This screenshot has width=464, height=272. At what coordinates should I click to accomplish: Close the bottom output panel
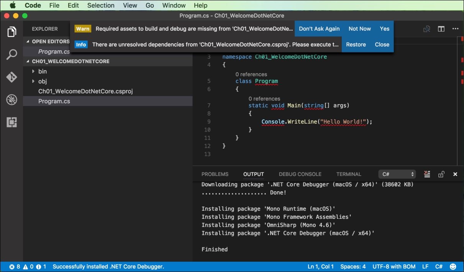tap(455, 174)
